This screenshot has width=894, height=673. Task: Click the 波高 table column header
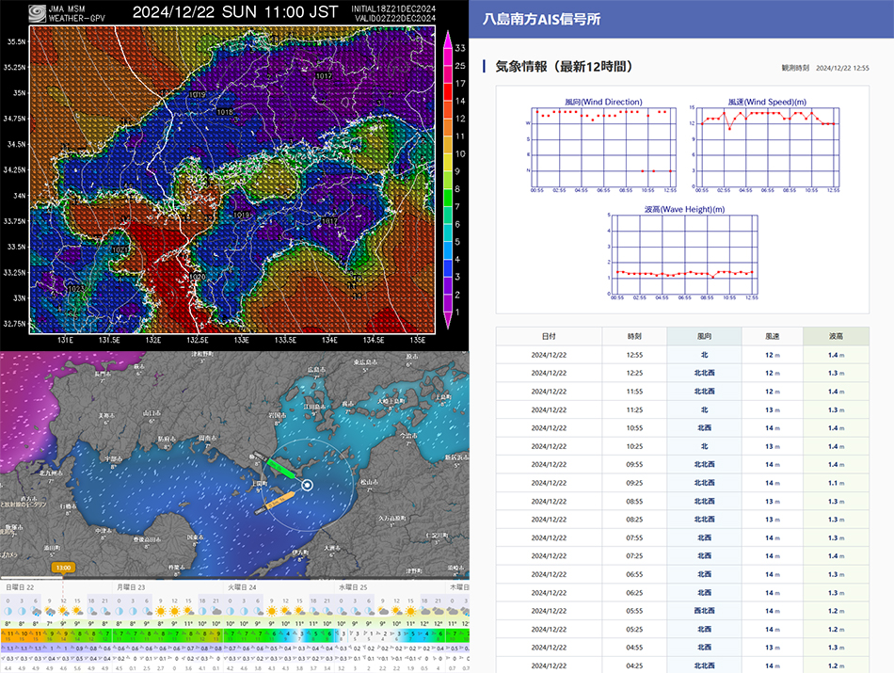pos(836,336)
